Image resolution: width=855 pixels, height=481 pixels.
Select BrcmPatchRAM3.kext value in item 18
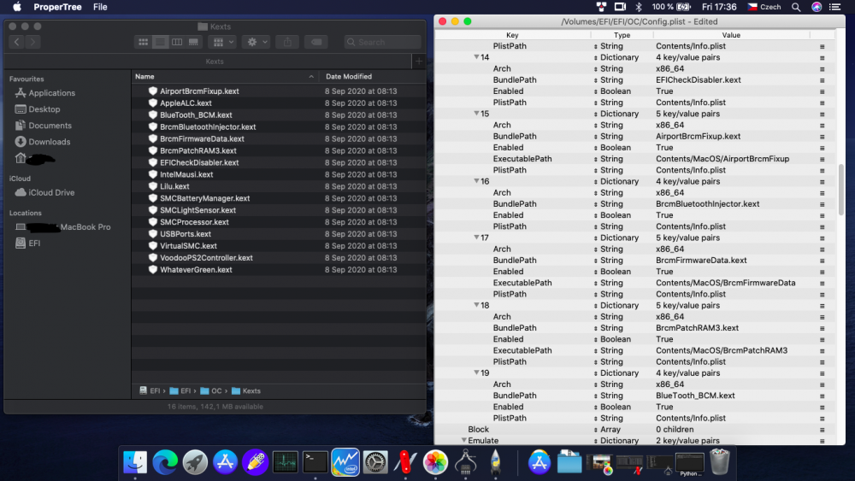697,328
